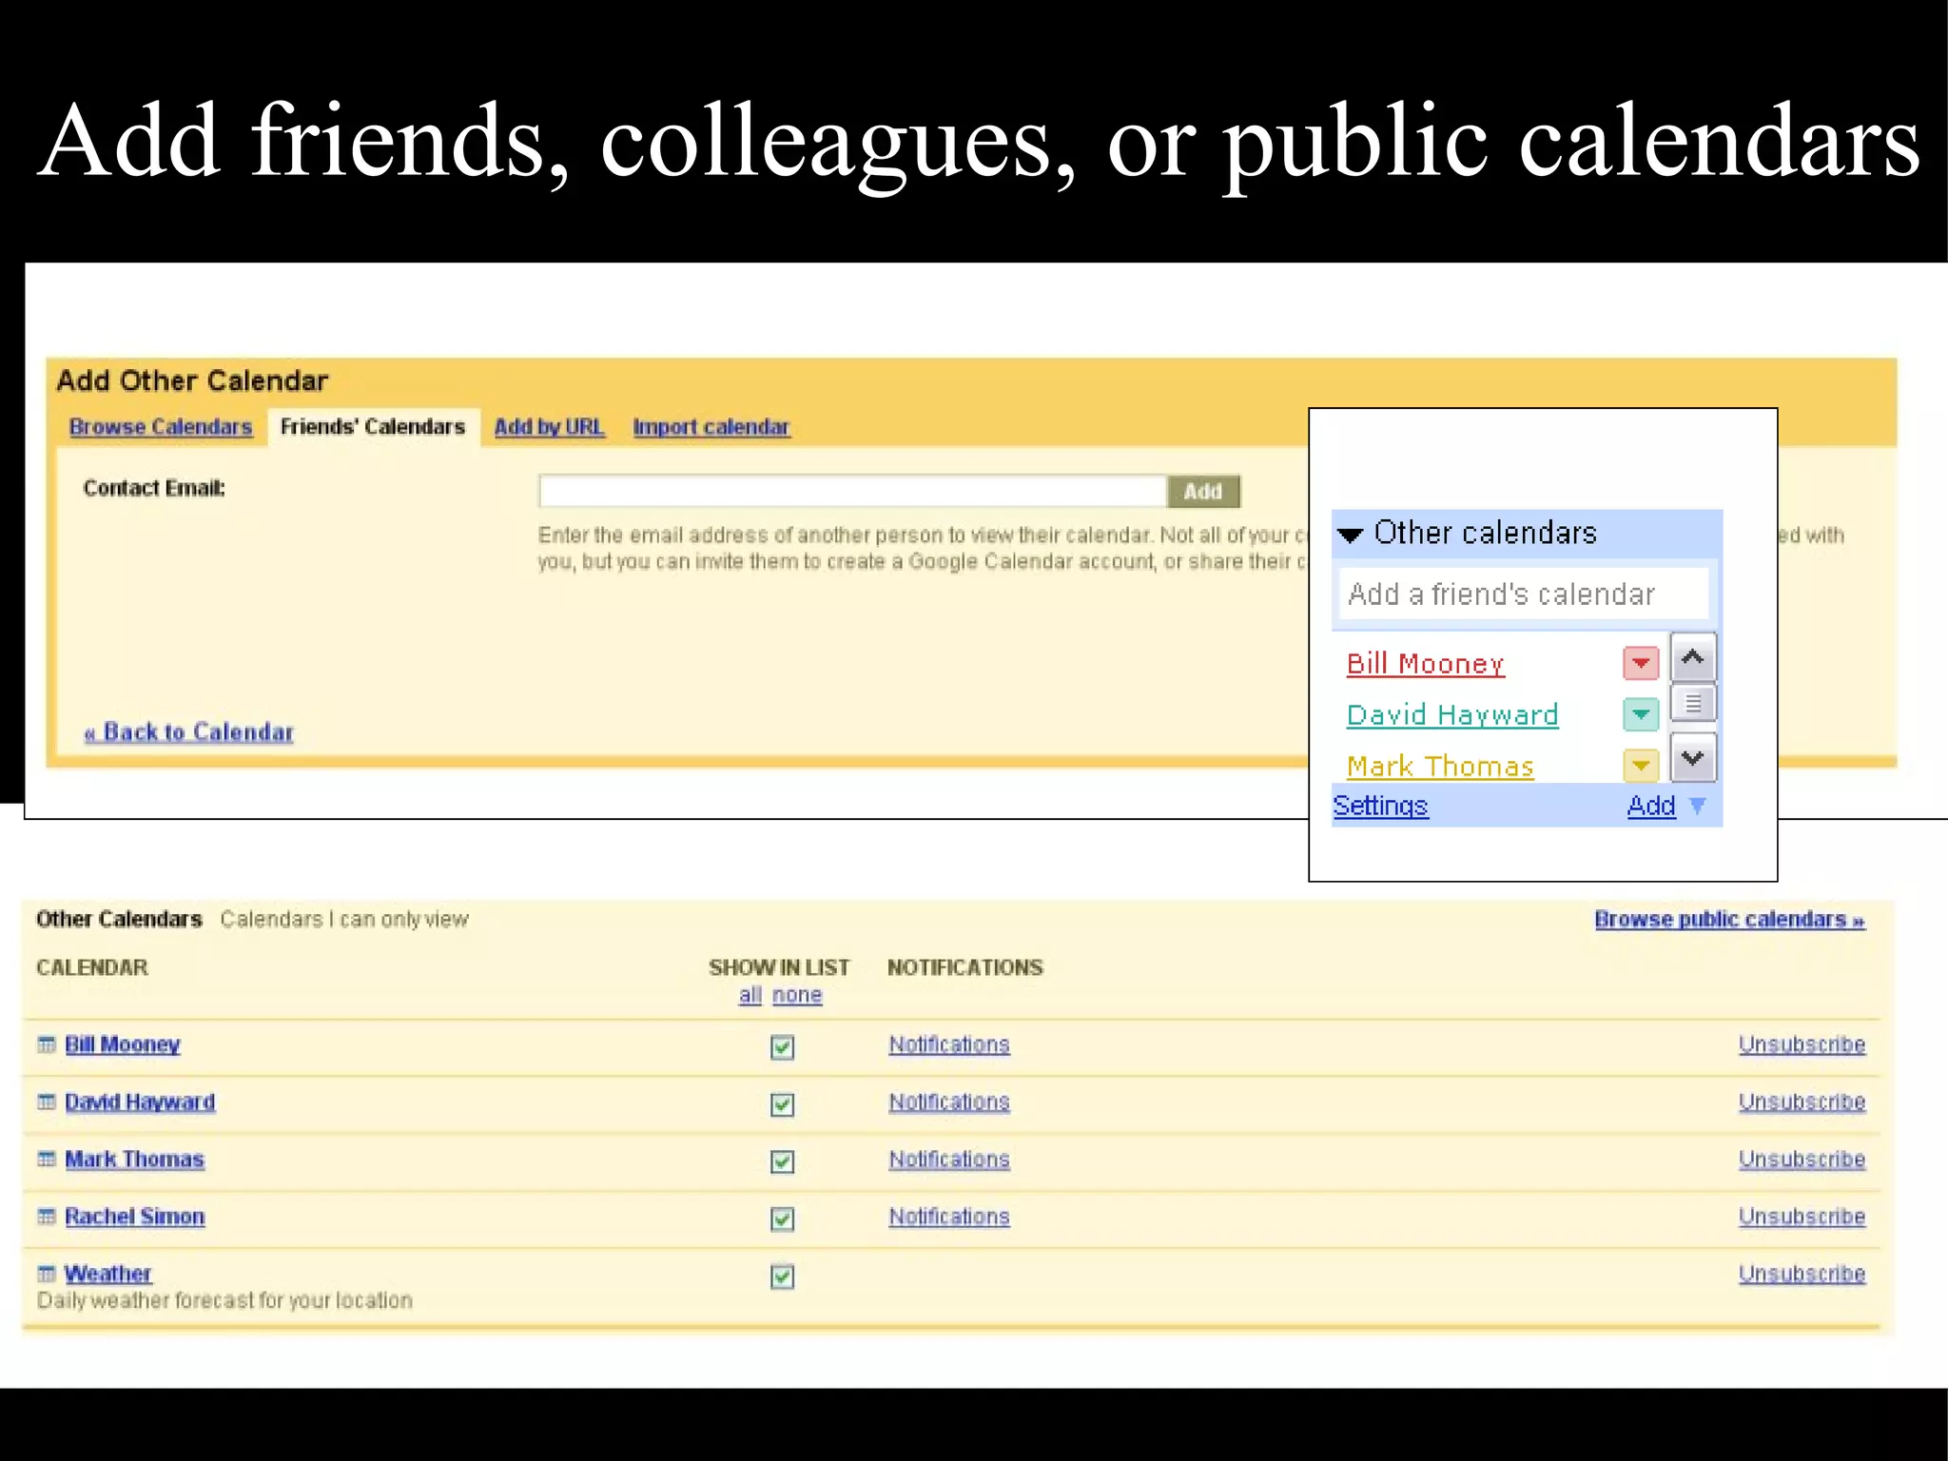1948x1461 pixels.
Task: Click the calendar icon beside Weather
Action: pyautogui.click(x=47, y=1273)
